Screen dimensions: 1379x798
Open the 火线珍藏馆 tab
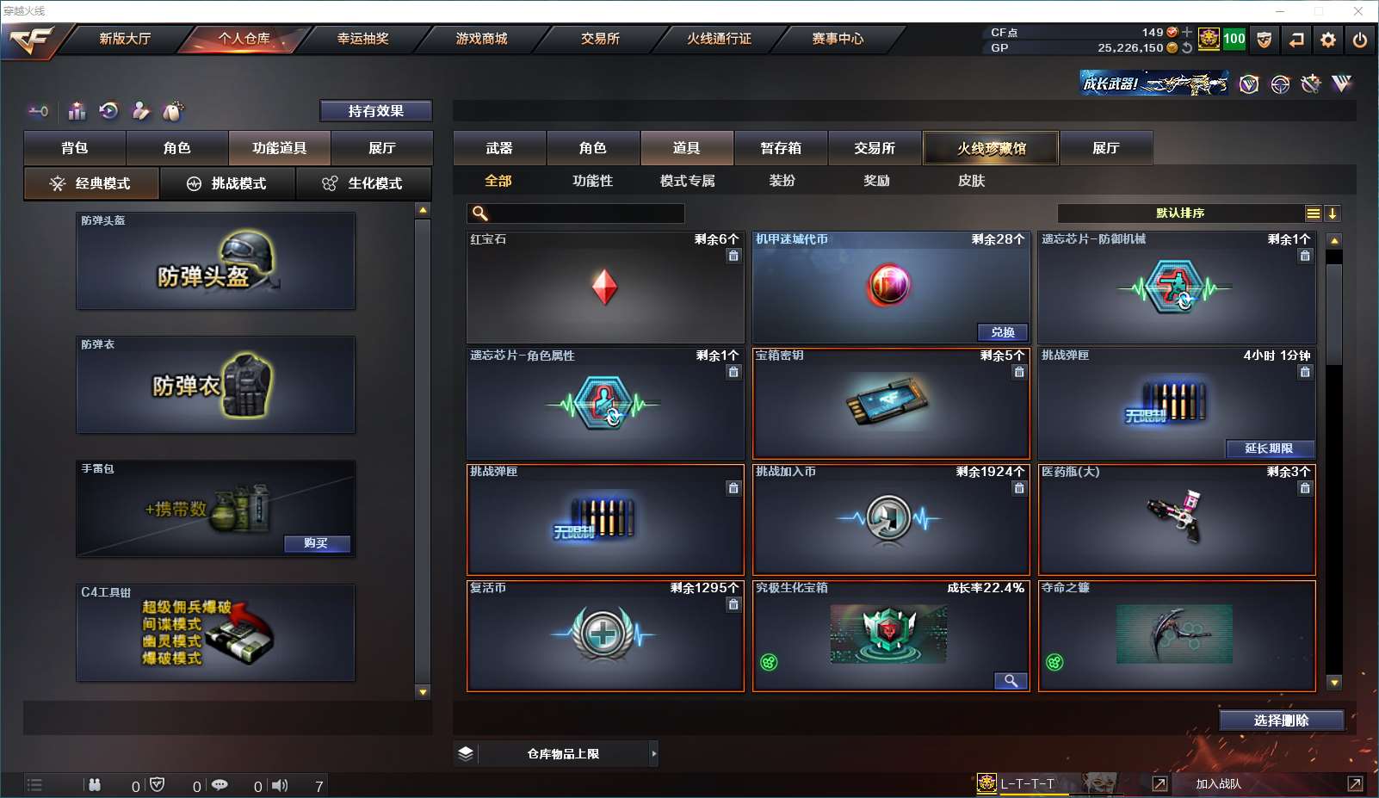point(991,148)
